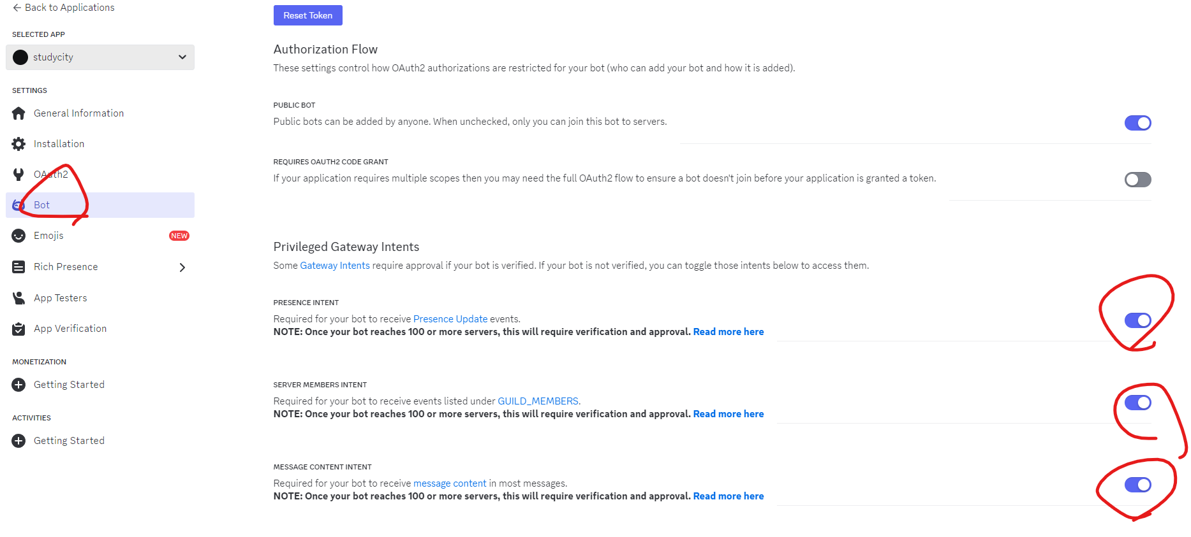Screen dimensions: 1191x537
Task: Click the Installation gear icon
Action: point(18,144)
